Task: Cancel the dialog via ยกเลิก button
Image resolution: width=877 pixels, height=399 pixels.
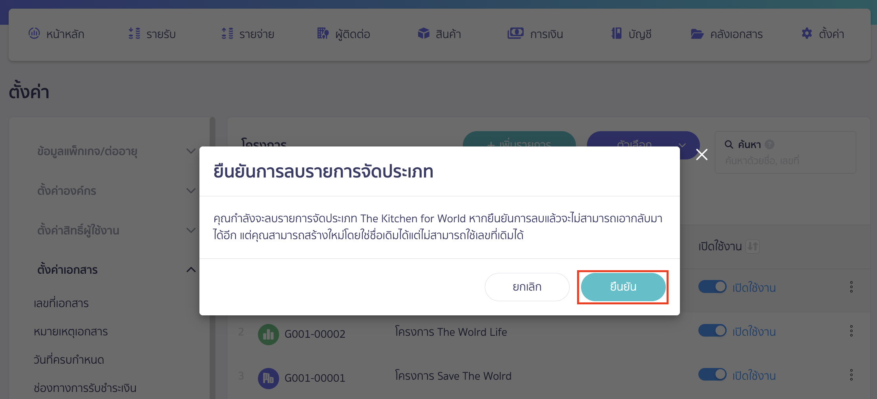Action: coord(526,287)
